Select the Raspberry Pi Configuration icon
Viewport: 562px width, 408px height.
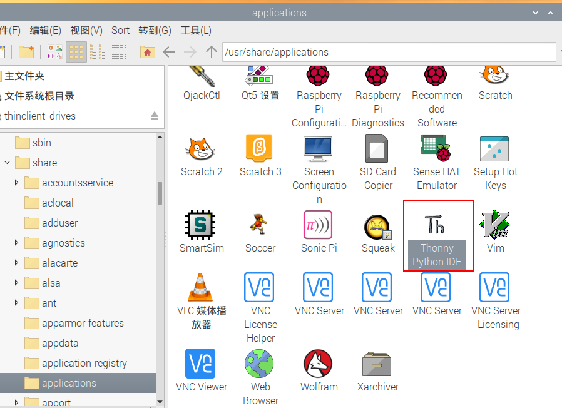coord(318,76)
